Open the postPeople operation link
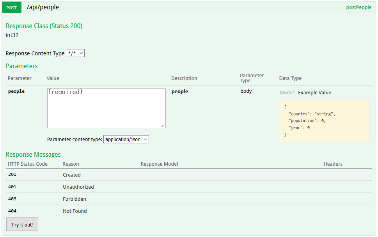Image resolution: width=378 pixels, height=237 pixels. click(x=358, y=7)
